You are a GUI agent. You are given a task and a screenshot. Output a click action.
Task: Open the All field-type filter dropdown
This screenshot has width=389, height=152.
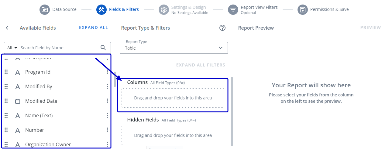tap(12, 48)
